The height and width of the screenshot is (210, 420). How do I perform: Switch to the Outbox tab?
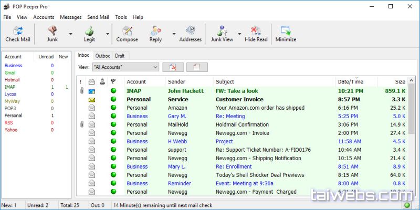tap(102, 56)
